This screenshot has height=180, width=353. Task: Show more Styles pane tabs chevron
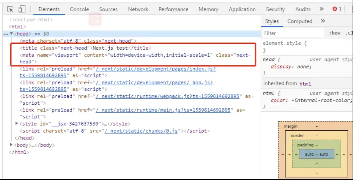[x=323, y=21]
